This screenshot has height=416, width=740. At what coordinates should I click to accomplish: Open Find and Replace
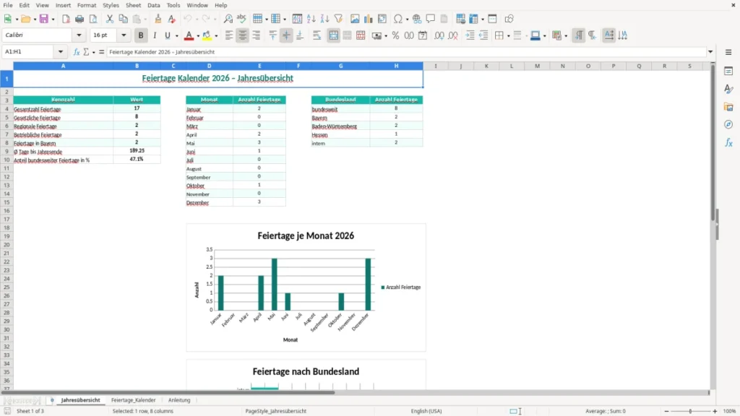click(228, 19)
